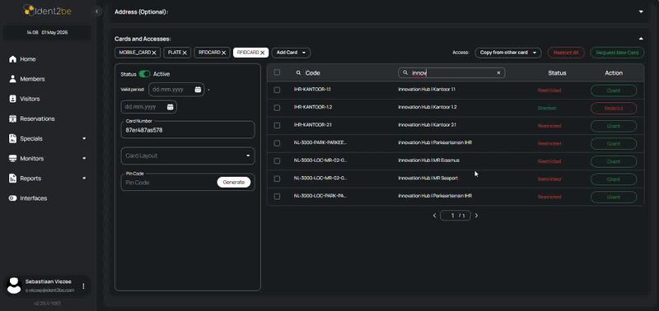Screen dimensions: 659x311
Task: Click the Request New Card button
Action: 617,53
